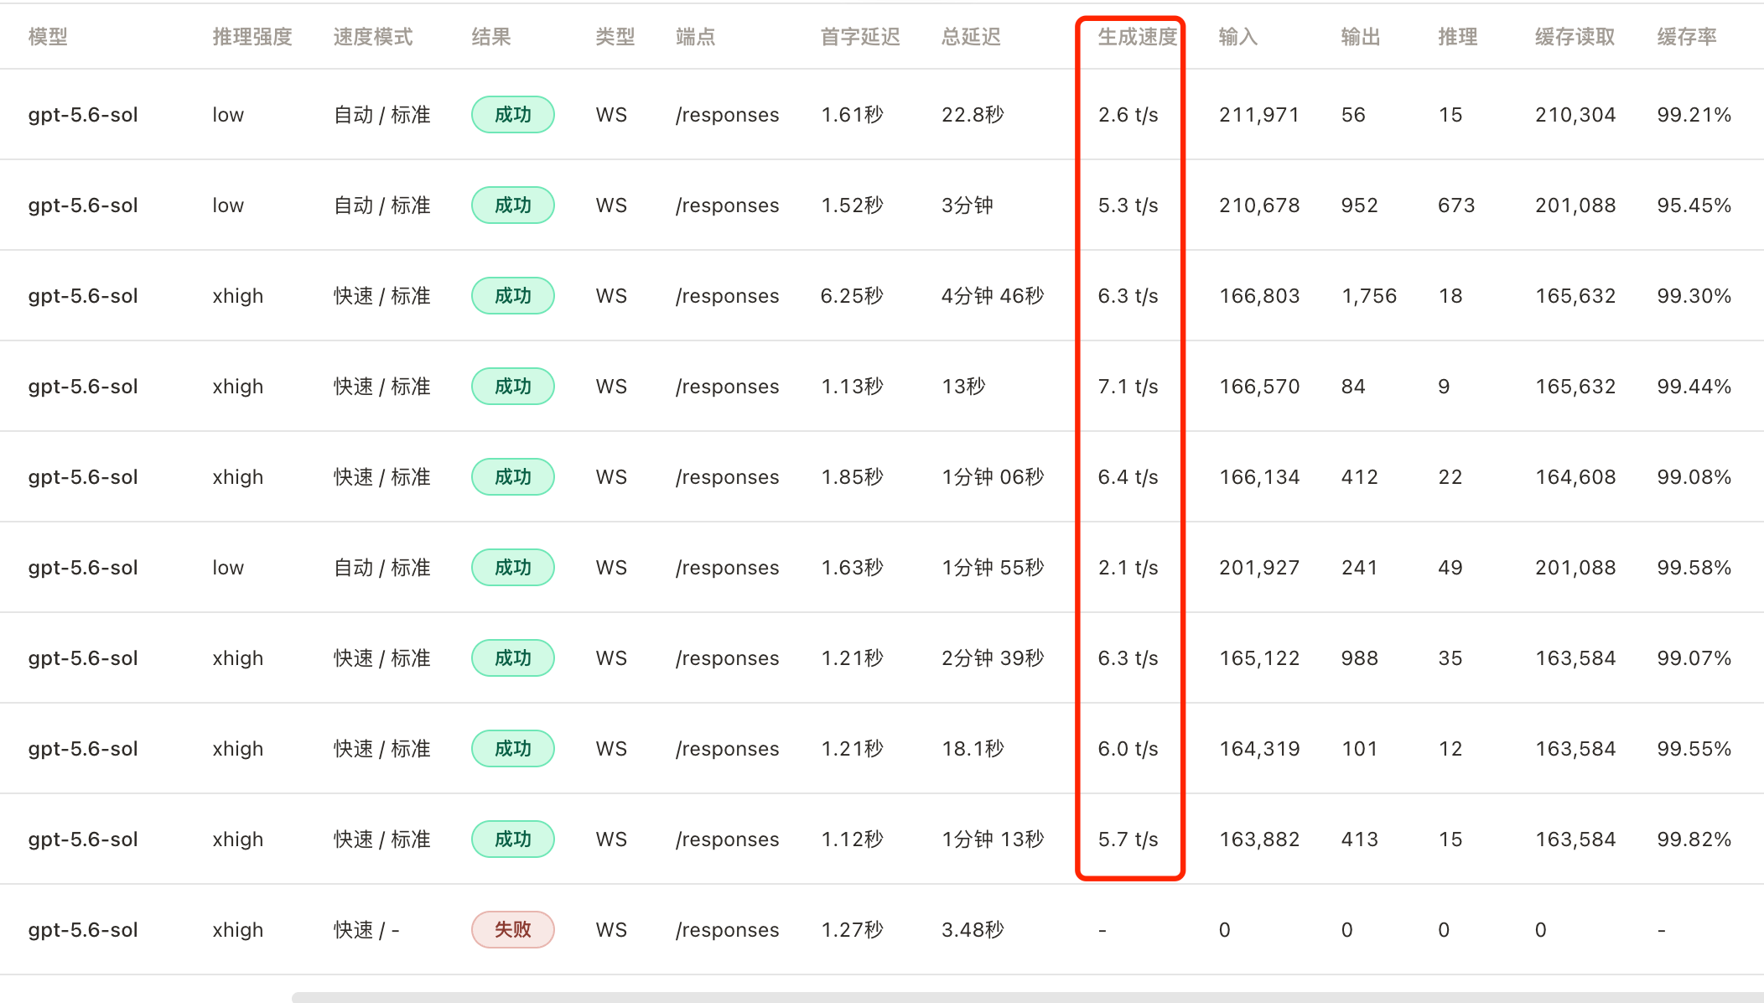Screen dimensions: 1764x1003
Task: Select the 2.6 t/s generation speed cell
Action: (1128, 115)
